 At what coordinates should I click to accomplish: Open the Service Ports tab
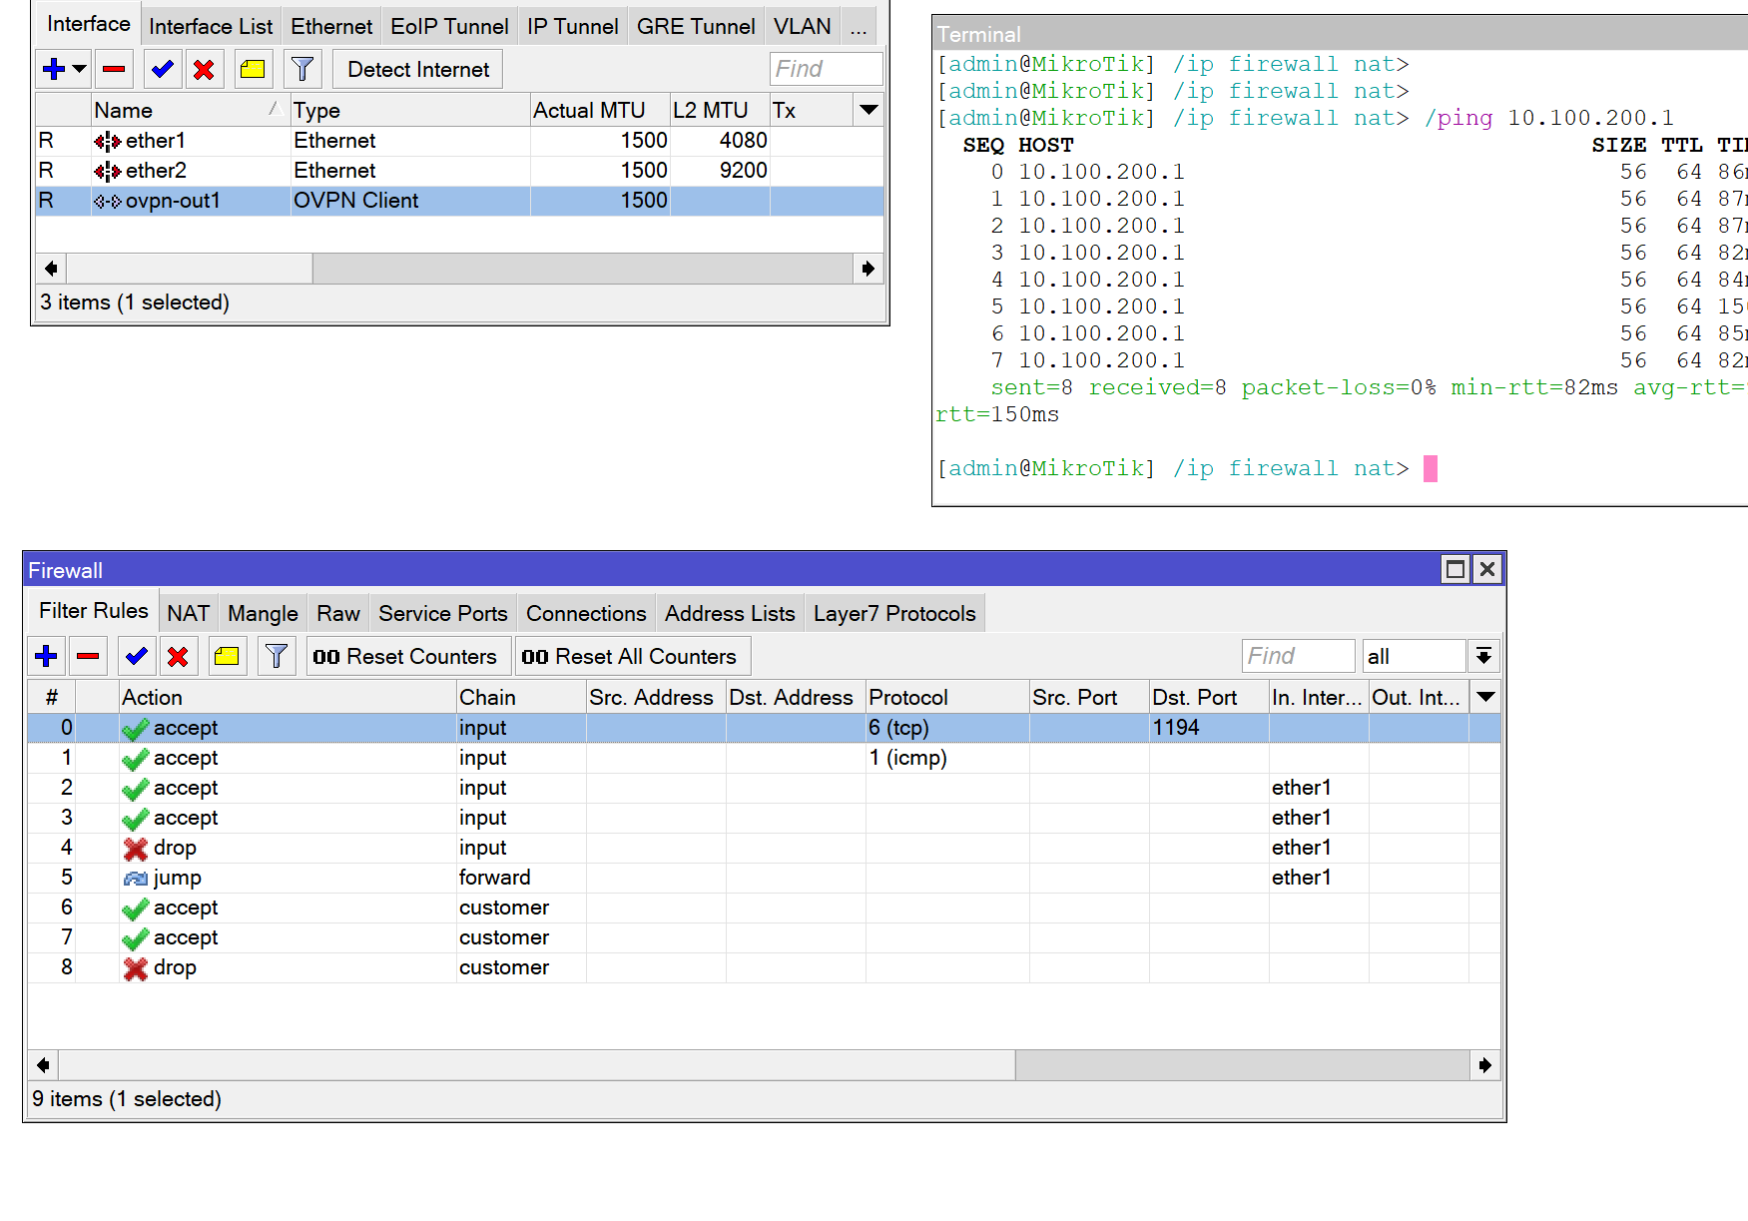click(442, 613)
